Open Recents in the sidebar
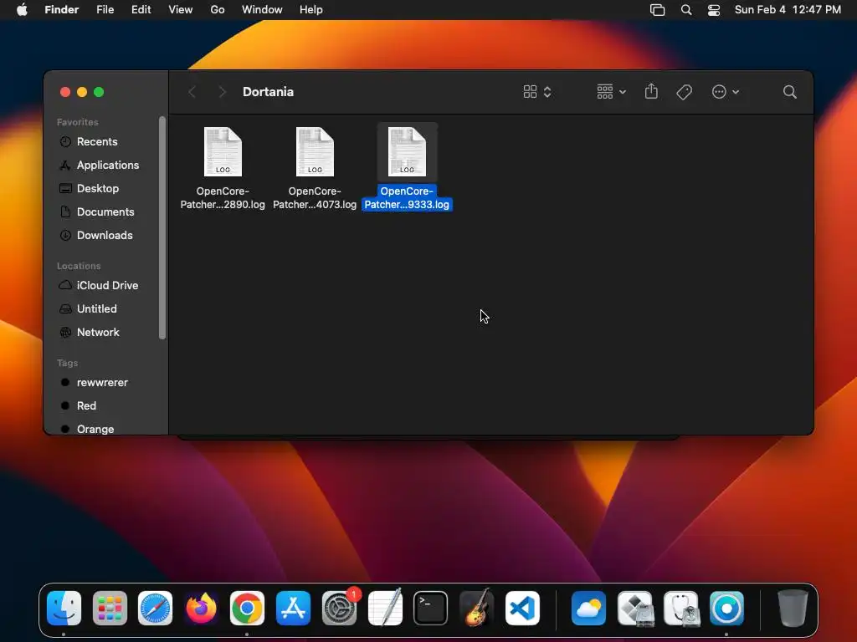 (x=97, y=141)
